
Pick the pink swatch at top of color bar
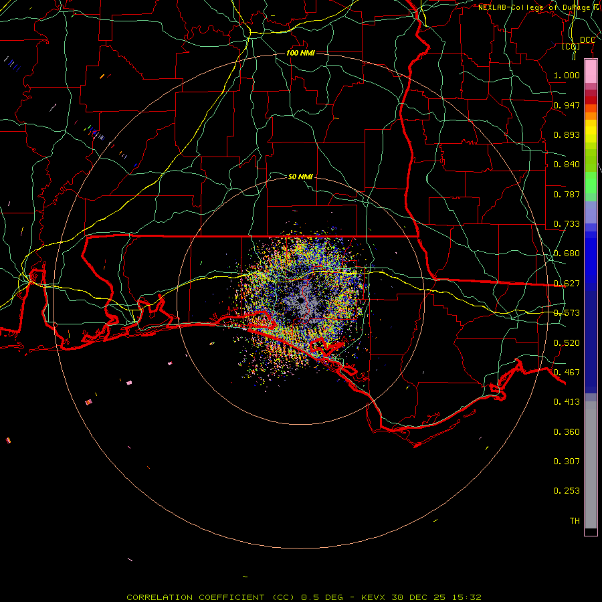591,72
